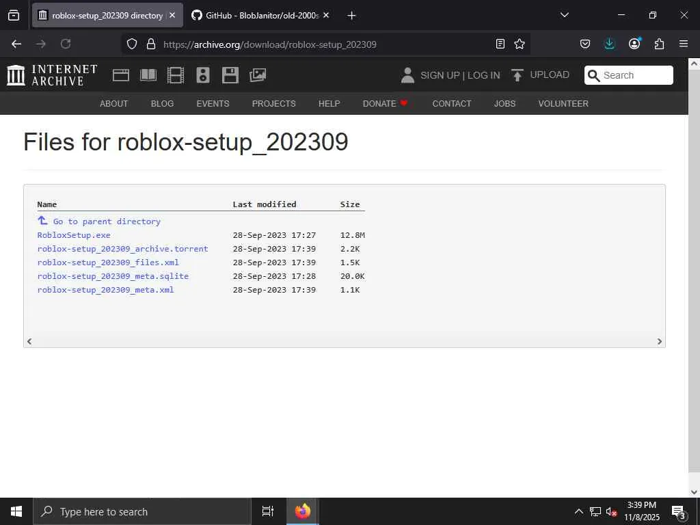Reload the page with the refresh button
The height and width of the screenshot is (525, 700).
(66, 44)
